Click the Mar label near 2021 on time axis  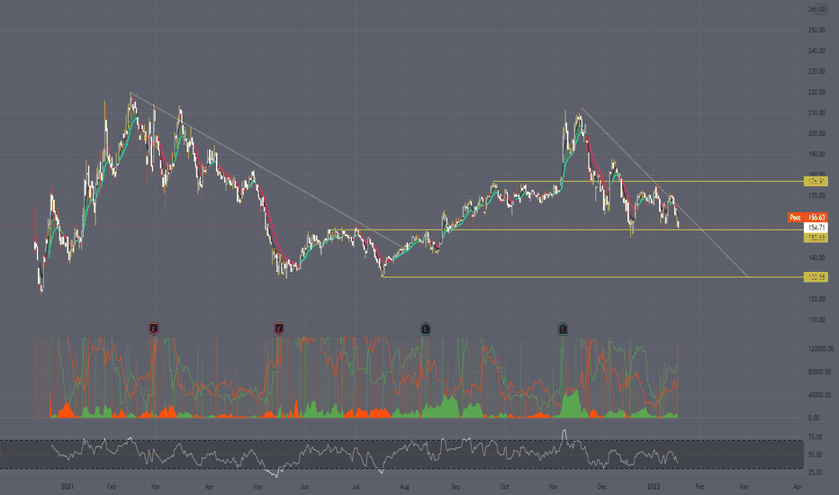(x=155, y=486)
